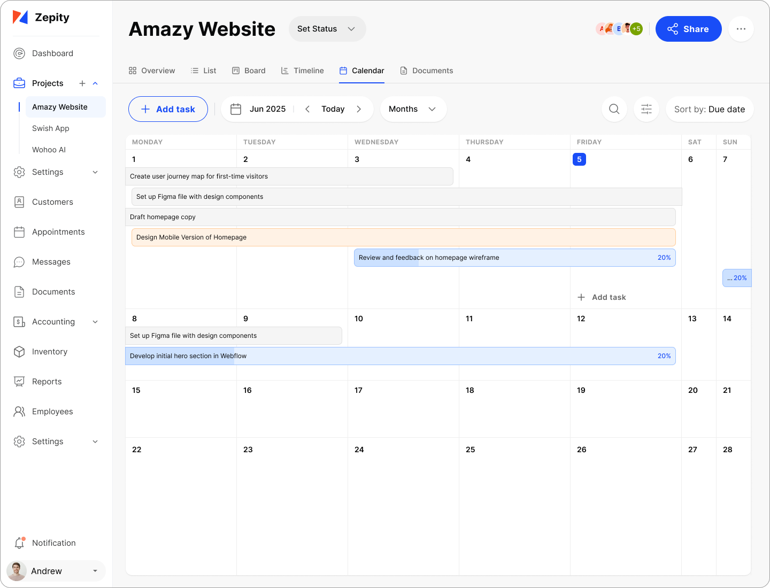
Task: Open the Months view dropdown
Action: [x=413, y=109]
